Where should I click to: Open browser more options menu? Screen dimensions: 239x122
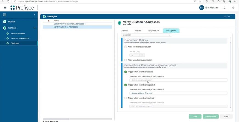click(236, 1)
